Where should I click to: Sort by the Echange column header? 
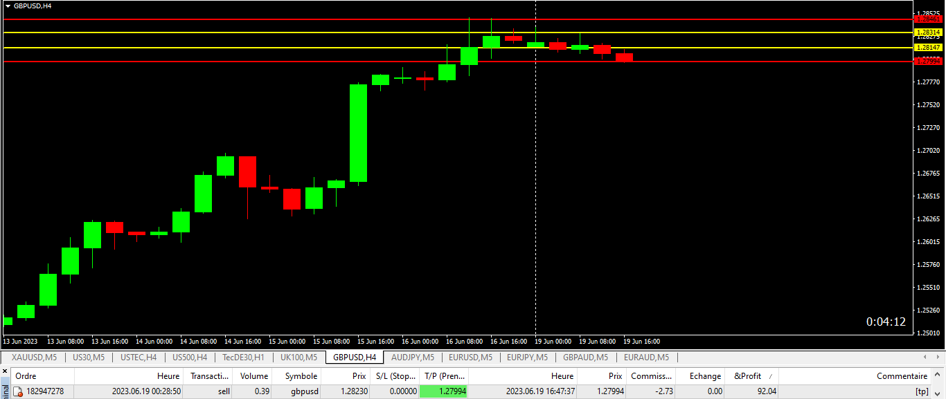click(700, 376)
